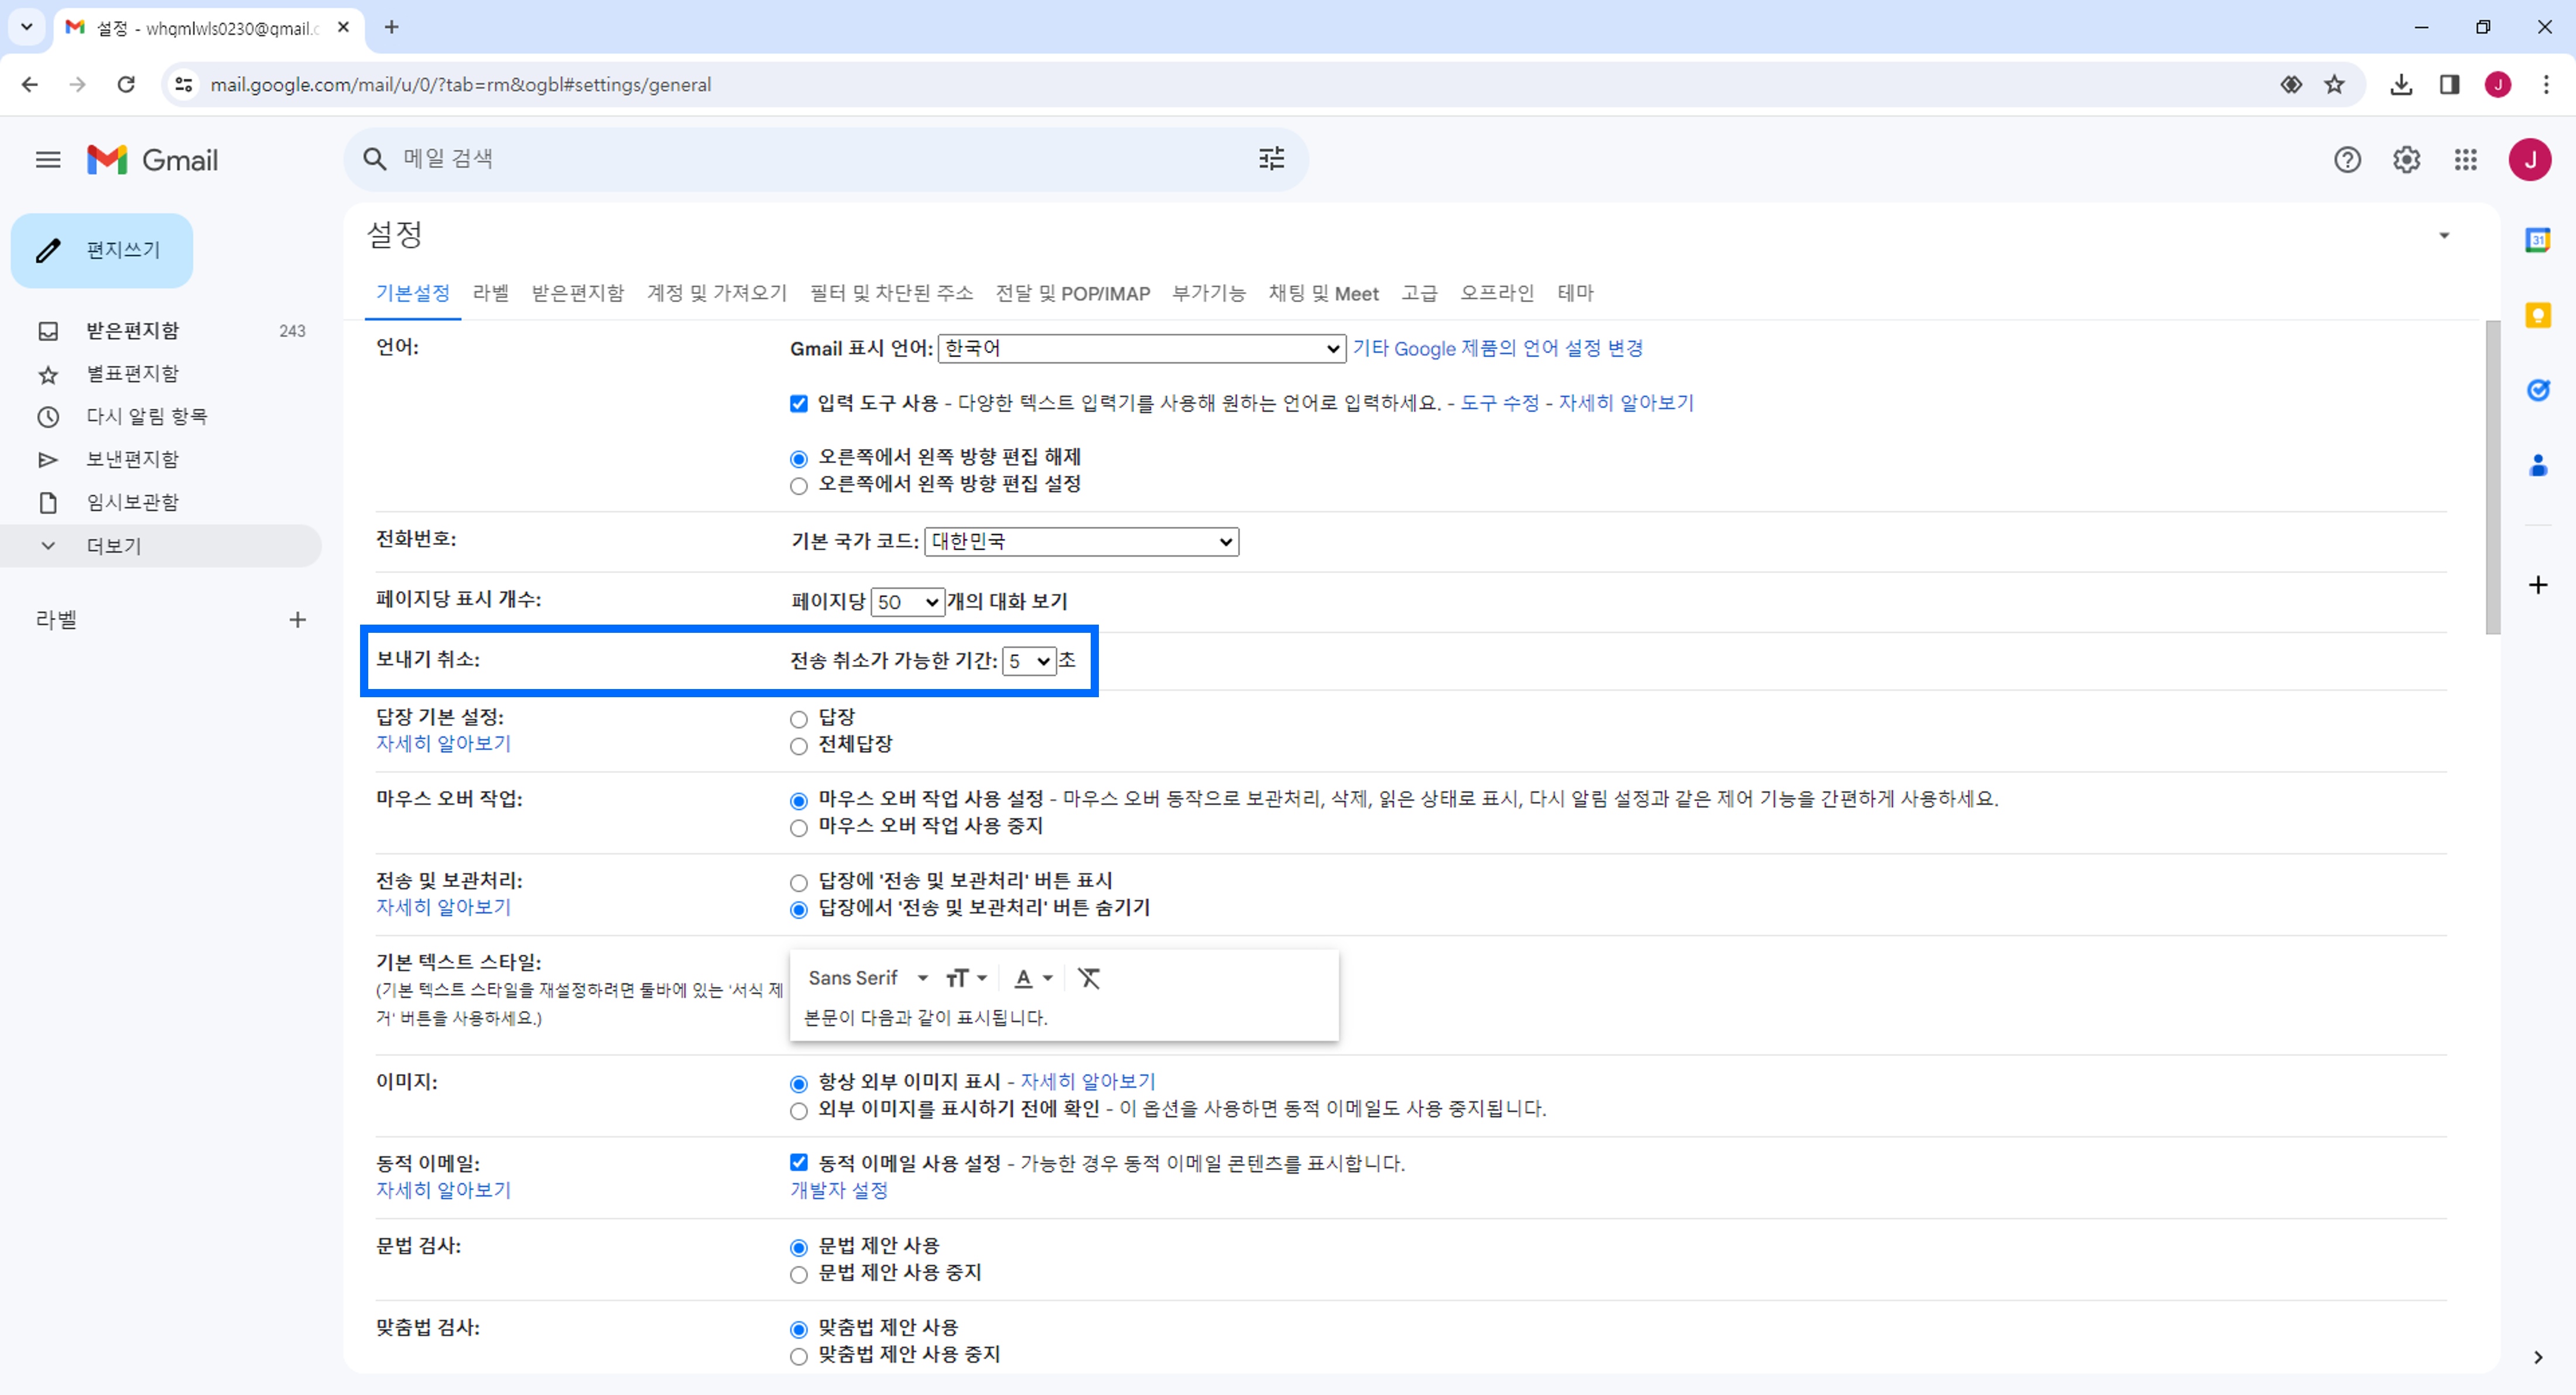2576x1395 pixels.
Task: Open Google Keep in the side panel
Action: [2537, 316]
